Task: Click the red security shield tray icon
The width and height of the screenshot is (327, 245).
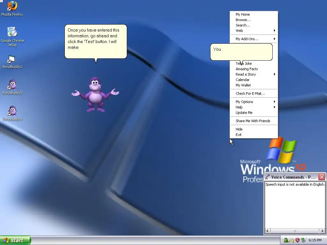Action: tap(297, 240)
